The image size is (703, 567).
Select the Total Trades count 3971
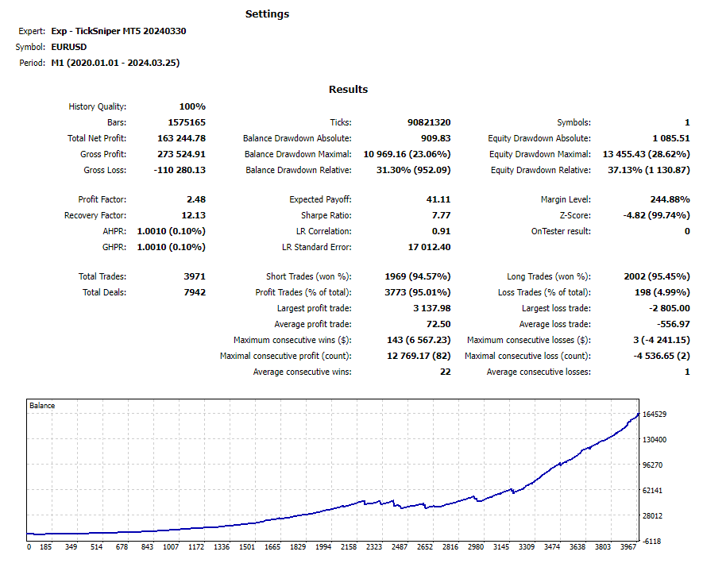click(x=193, y=276)
